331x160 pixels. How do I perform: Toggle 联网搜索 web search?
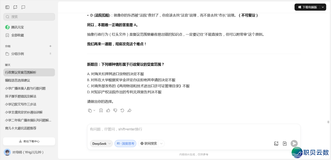click(149, 144)
